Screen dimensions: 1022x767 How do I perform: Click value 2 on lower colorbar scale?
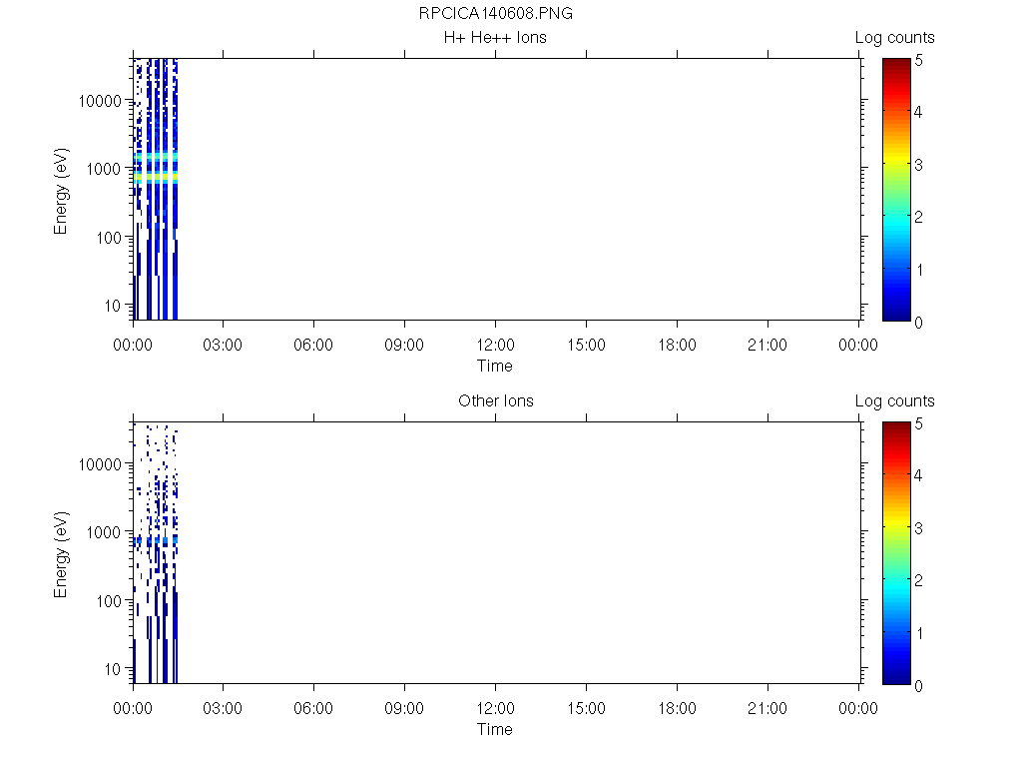pos(918,580)
